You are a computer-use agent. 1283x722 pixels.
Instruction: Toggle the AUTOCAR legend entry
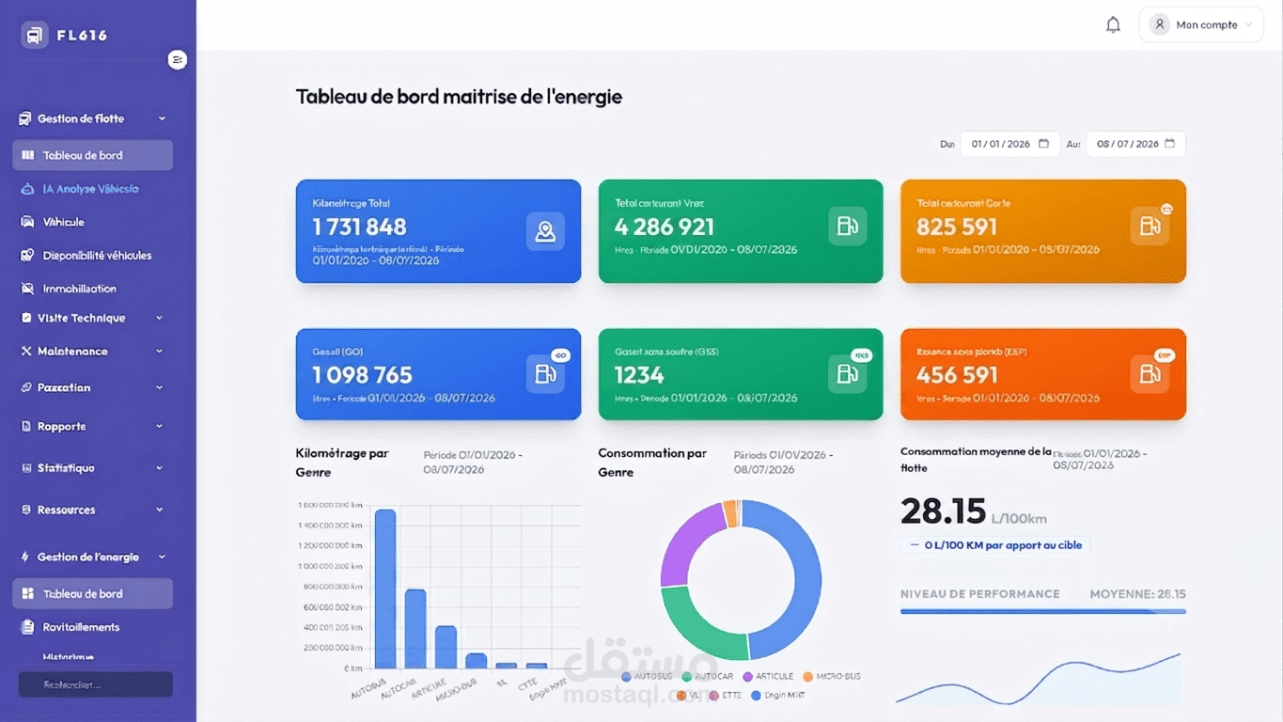(x=707, y=676)
